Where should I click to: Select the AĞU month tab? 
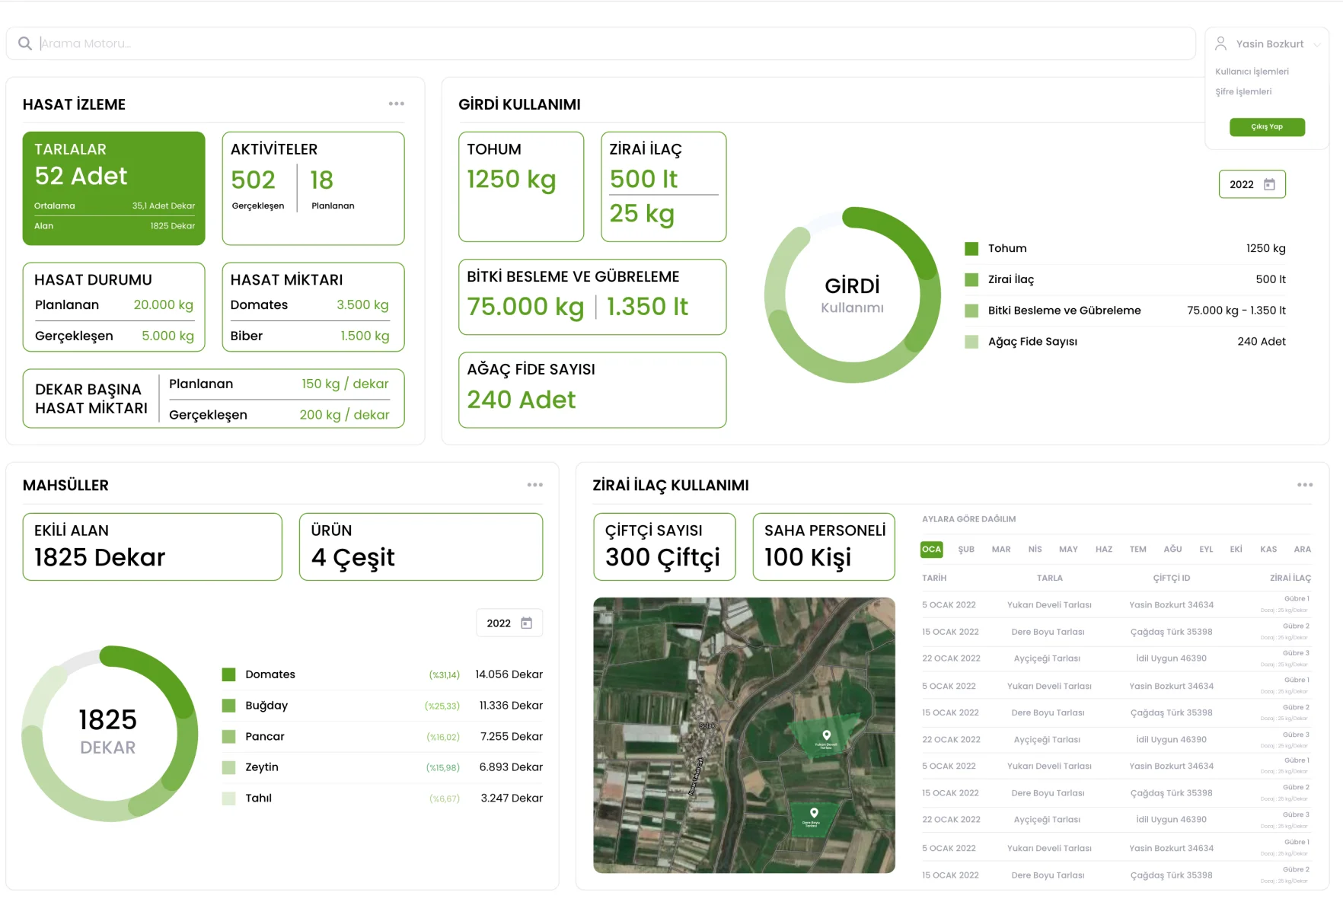coord(1172,549)
